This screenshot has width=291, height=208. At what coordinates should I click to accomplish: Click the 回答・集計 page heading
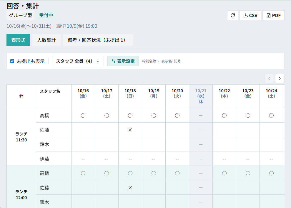coord(23,6)
